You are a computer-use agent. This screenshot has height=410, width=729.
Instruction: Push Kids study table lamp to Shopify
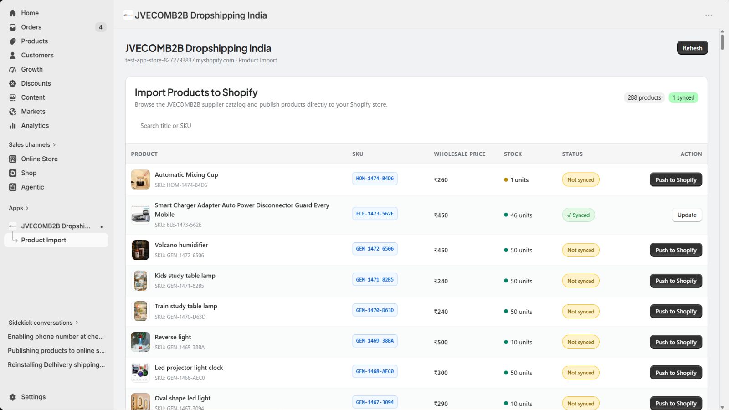click(676, 281)
